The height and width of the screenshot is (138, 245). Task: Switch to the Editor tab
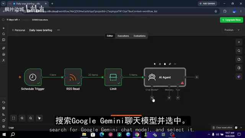coord(110,36)
